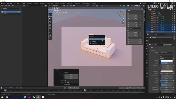Open the Texture properties tab
The height and width of the screenshot is (99, 176).
(147, 76)
